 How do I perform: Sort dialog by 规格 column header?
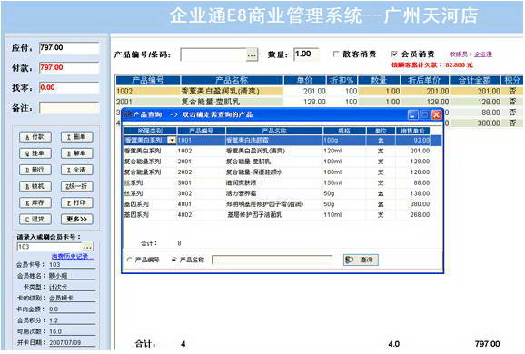tap(344, 131)
